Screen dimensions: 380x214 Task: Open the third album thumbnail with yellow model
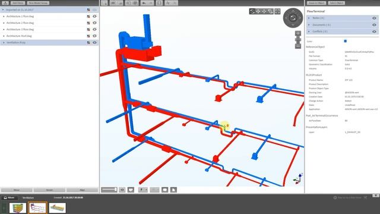click(58, 208)
